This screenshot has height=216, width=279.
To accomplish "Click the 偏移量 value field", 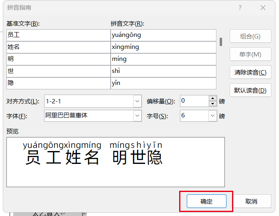I will tap(194, 101).
